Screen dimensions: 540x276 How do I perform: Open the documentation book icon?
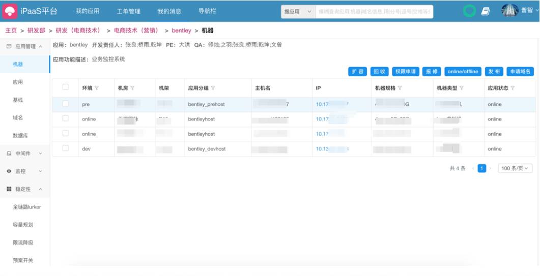click(486, 11)
